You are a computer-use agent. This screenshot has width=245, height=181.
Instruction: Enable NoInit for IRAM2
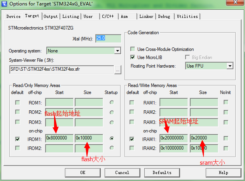[x=226, y=148]
